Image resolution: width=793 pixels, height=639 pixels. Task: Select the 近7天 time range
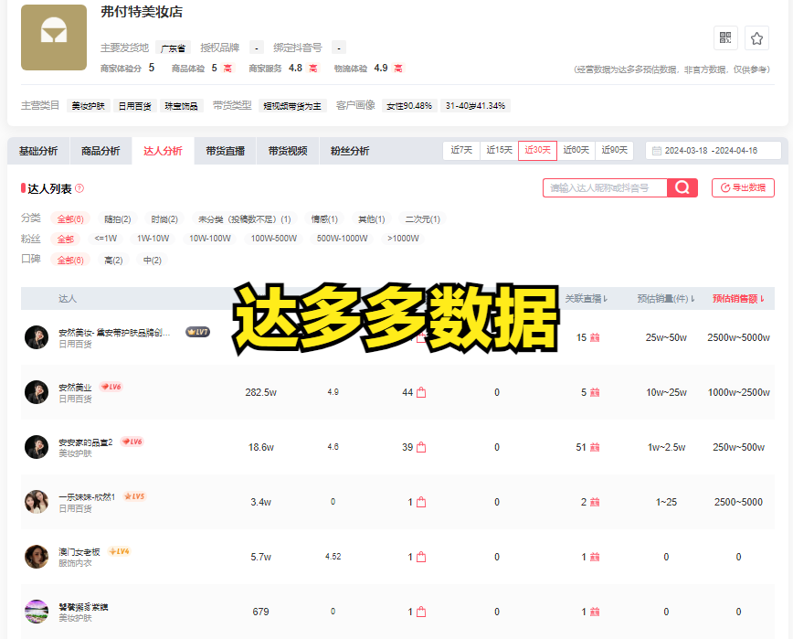[x=461, y=151]
